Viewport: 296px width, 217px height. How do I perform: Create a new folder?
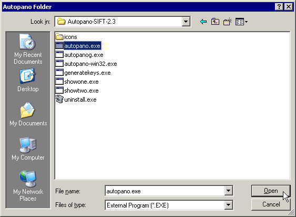point(228,22)
